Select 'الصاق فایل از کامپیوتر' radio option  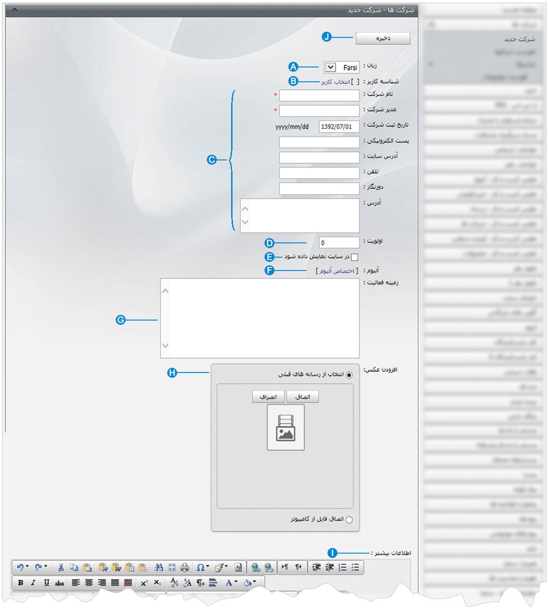350,520
